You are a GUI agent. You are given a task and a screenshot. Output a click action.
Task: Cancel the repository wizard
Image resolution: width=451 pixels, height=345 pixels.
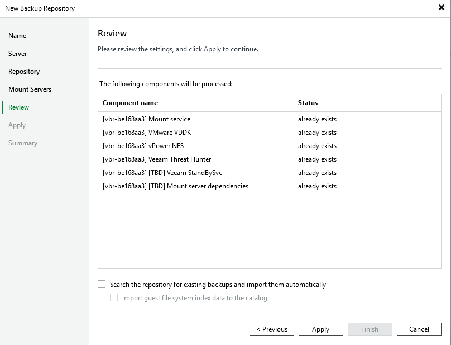pos(419,329)
